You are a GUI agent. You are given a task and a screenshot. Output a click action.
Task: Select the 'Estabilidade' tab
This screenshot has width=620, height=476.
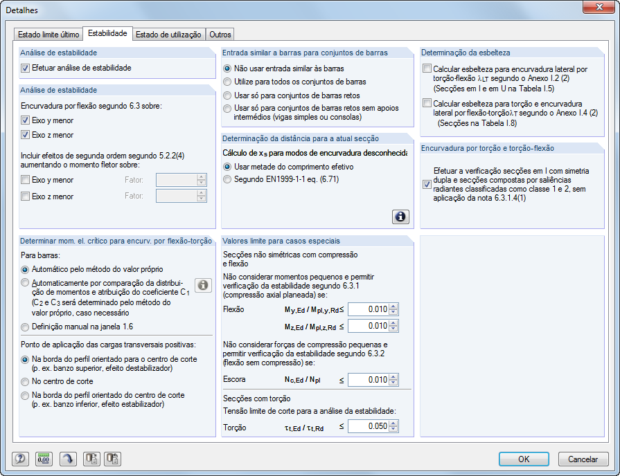pyautogui.click(x=107, y=33)
